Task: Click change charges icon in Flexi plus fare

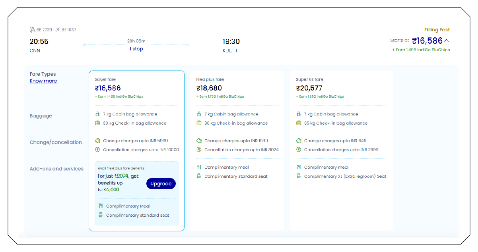Action: pos(199,140)
